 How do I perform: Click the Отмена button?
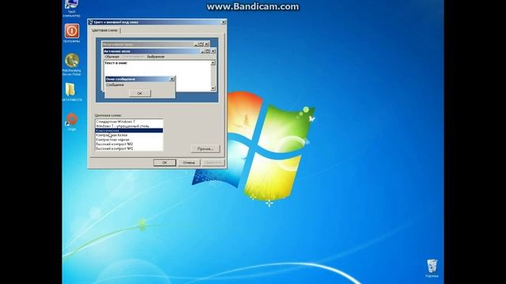click(189, 163)
